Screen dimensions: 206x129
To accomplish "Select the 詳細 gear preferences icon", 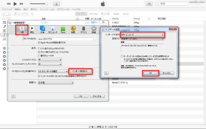I will (94, 30).
